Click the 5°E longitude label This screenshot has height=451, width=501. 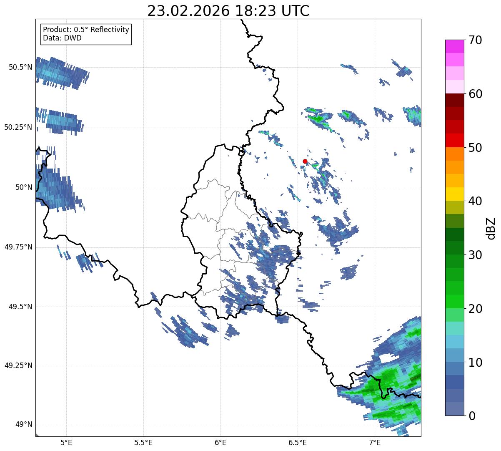(66, 442)
